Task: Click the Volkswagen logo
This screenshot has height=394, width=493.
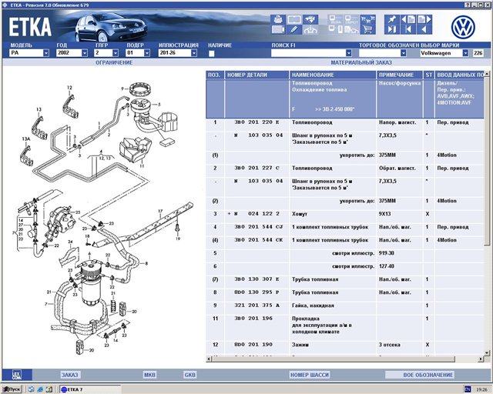Action: [x=463, y=27]
